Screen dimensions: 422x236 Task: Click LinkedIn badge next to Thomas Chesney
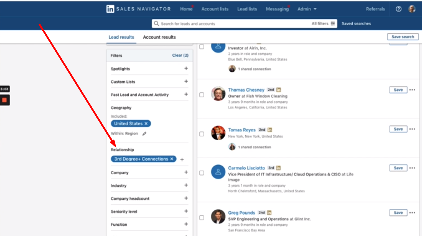point(279,90)
